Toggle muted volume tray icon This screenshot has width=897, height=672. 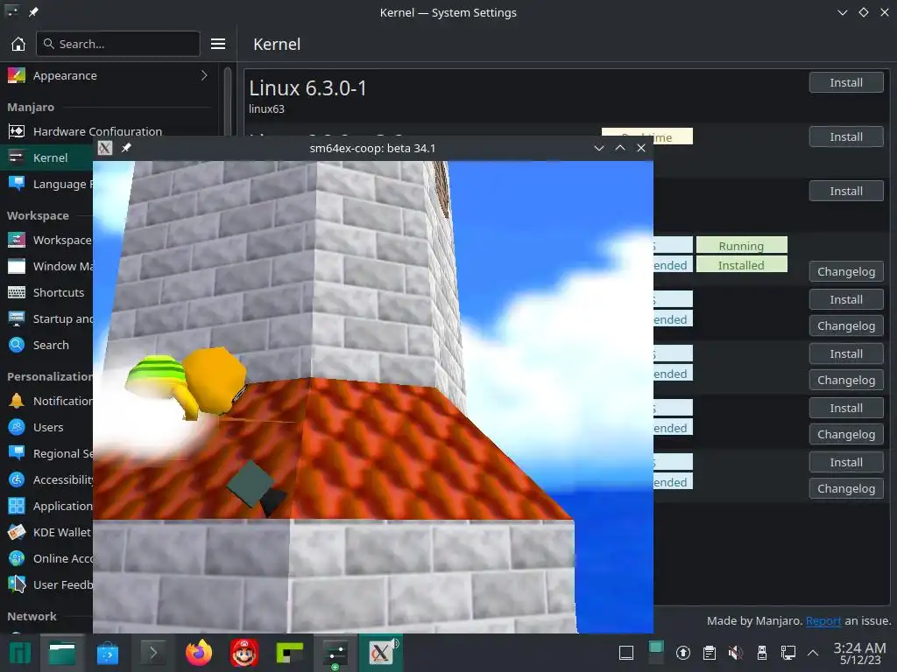coord(736,653)
